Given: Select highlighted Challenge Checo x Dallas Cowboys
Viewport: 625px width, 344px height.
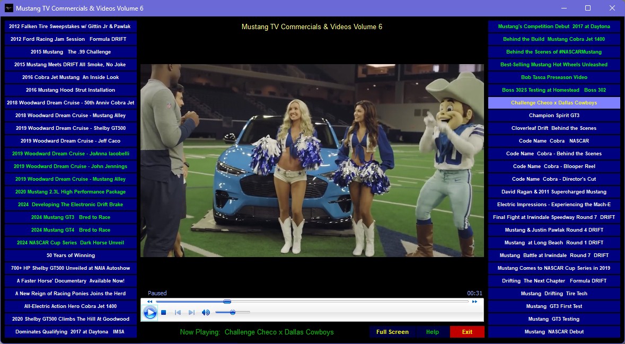Looking at the screenshot, I should pyautogui.click(x=554, y=103).
